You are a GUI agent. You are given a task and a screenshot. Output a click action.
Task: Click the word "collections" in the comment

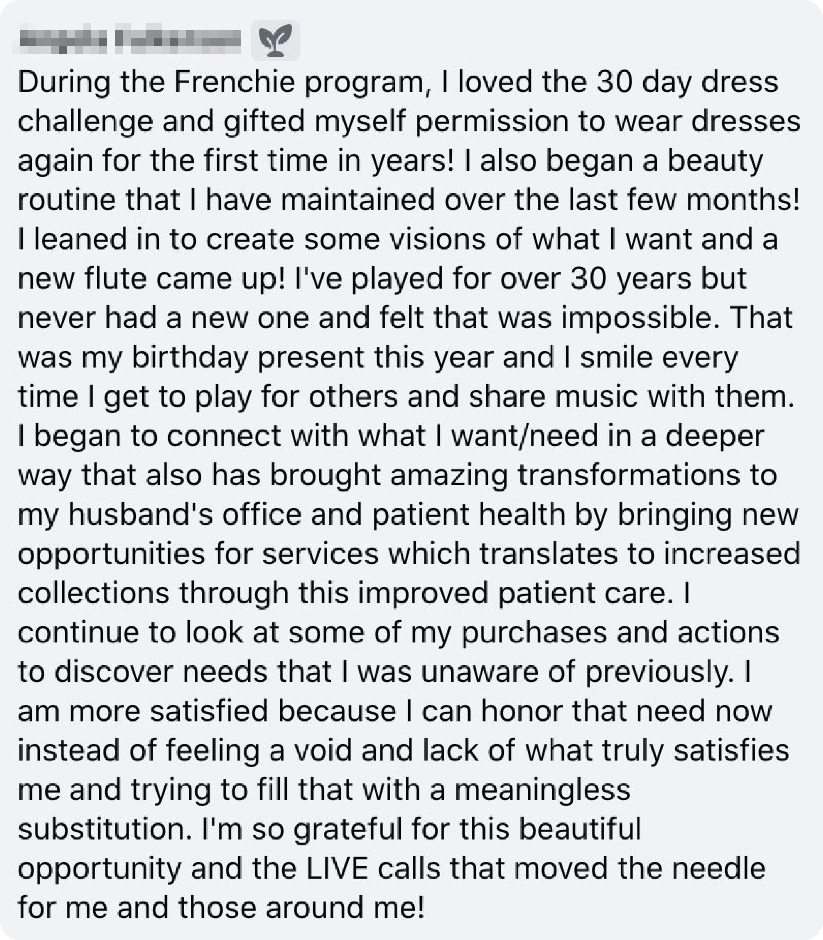tap(94, 593)
